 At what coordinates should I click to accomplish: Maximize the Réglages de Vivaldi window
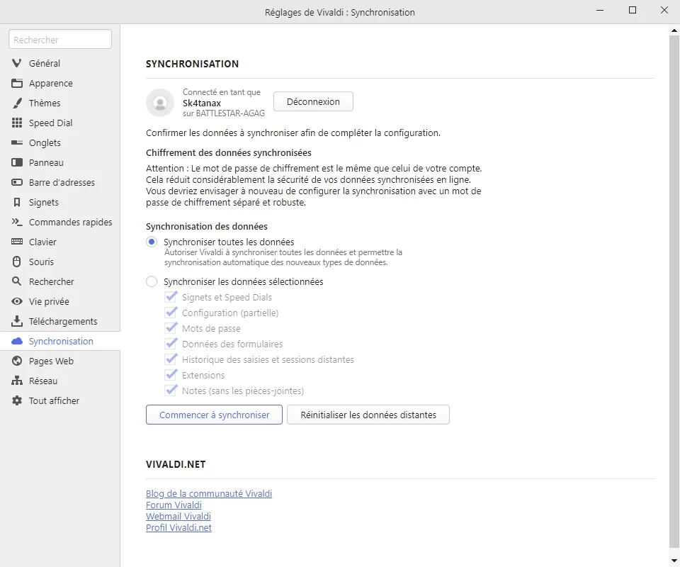click(633, 10)
